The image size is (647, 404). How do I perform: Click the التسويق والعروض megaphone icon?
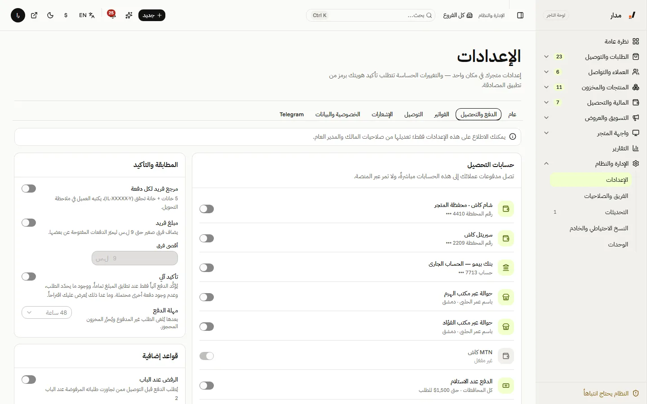(x=635, y=118)
